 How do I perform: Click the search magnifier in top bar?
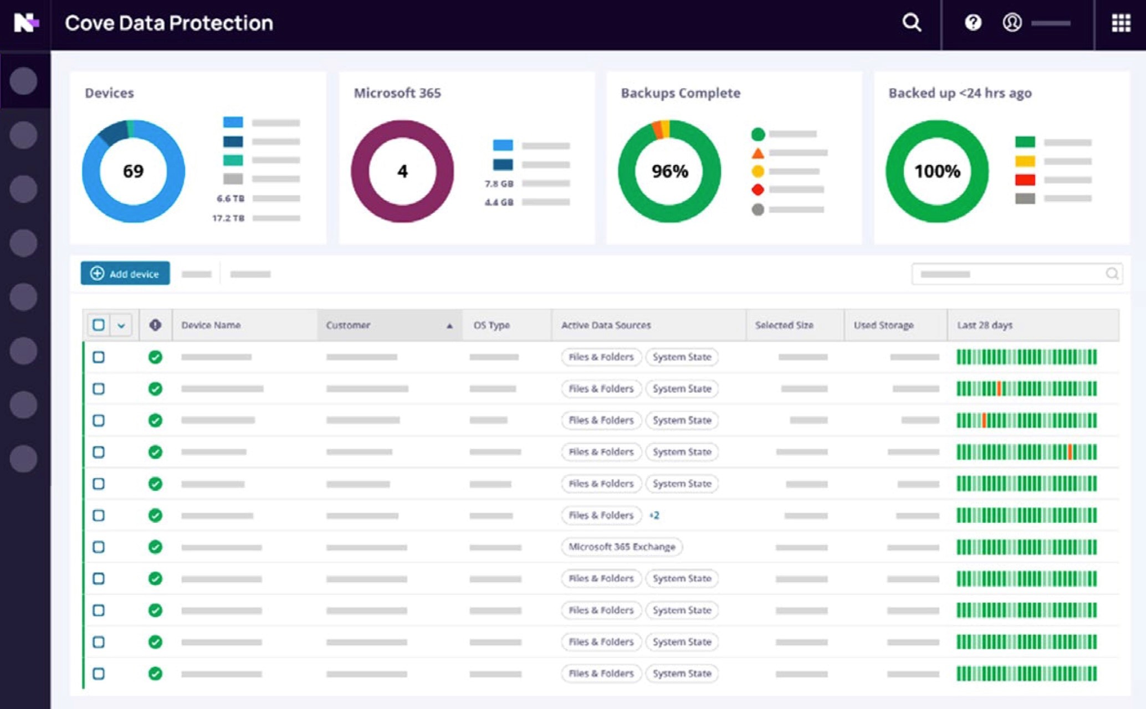[912, 23]
